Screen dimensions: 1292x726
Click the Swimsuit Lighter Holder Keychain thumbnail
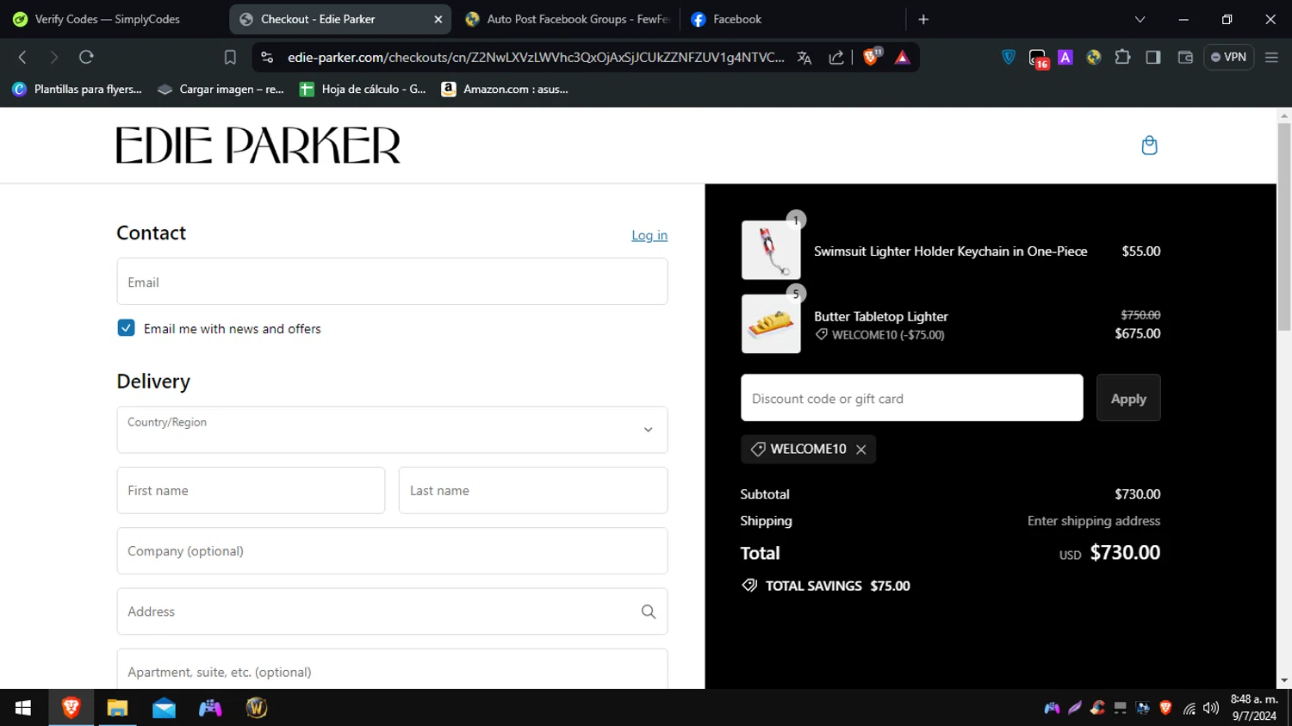[771, 250]
